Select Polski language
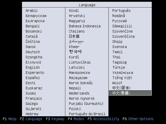This screenshot has width=166, height=124. 75,109
